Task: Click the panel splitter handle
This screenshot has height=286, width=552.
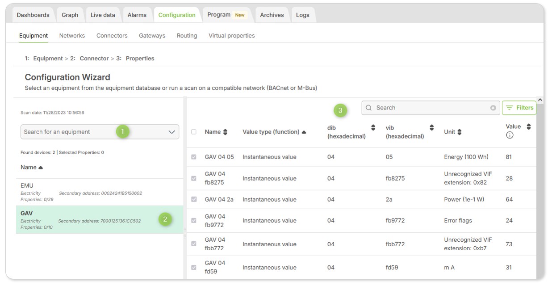Action: [185, 232]
